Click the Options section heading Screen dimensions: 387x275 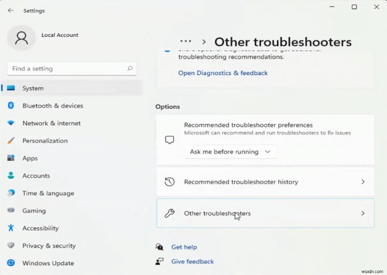coord(167,107)
